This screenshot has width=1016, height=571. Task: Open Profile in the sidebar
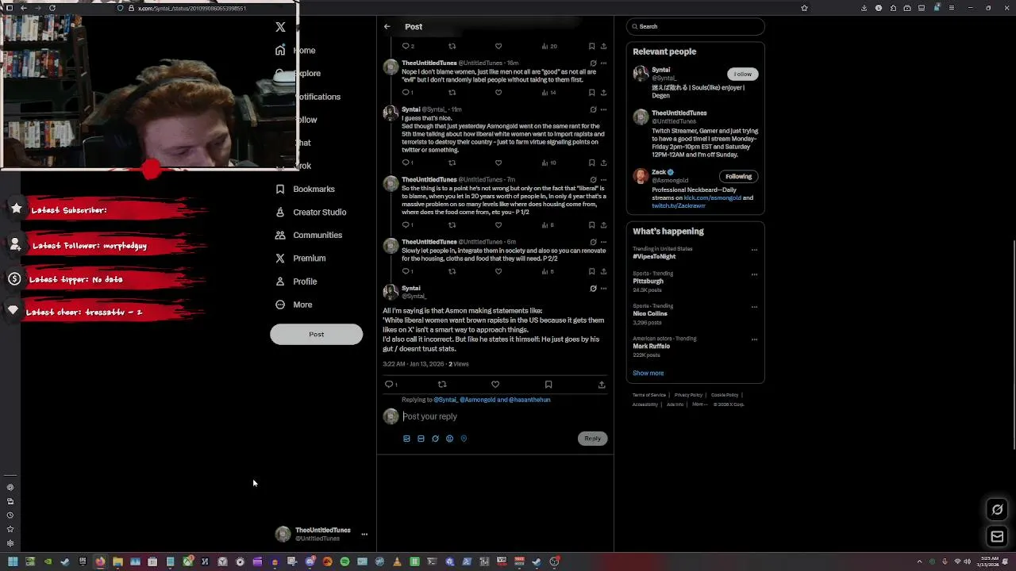point(296,282)
